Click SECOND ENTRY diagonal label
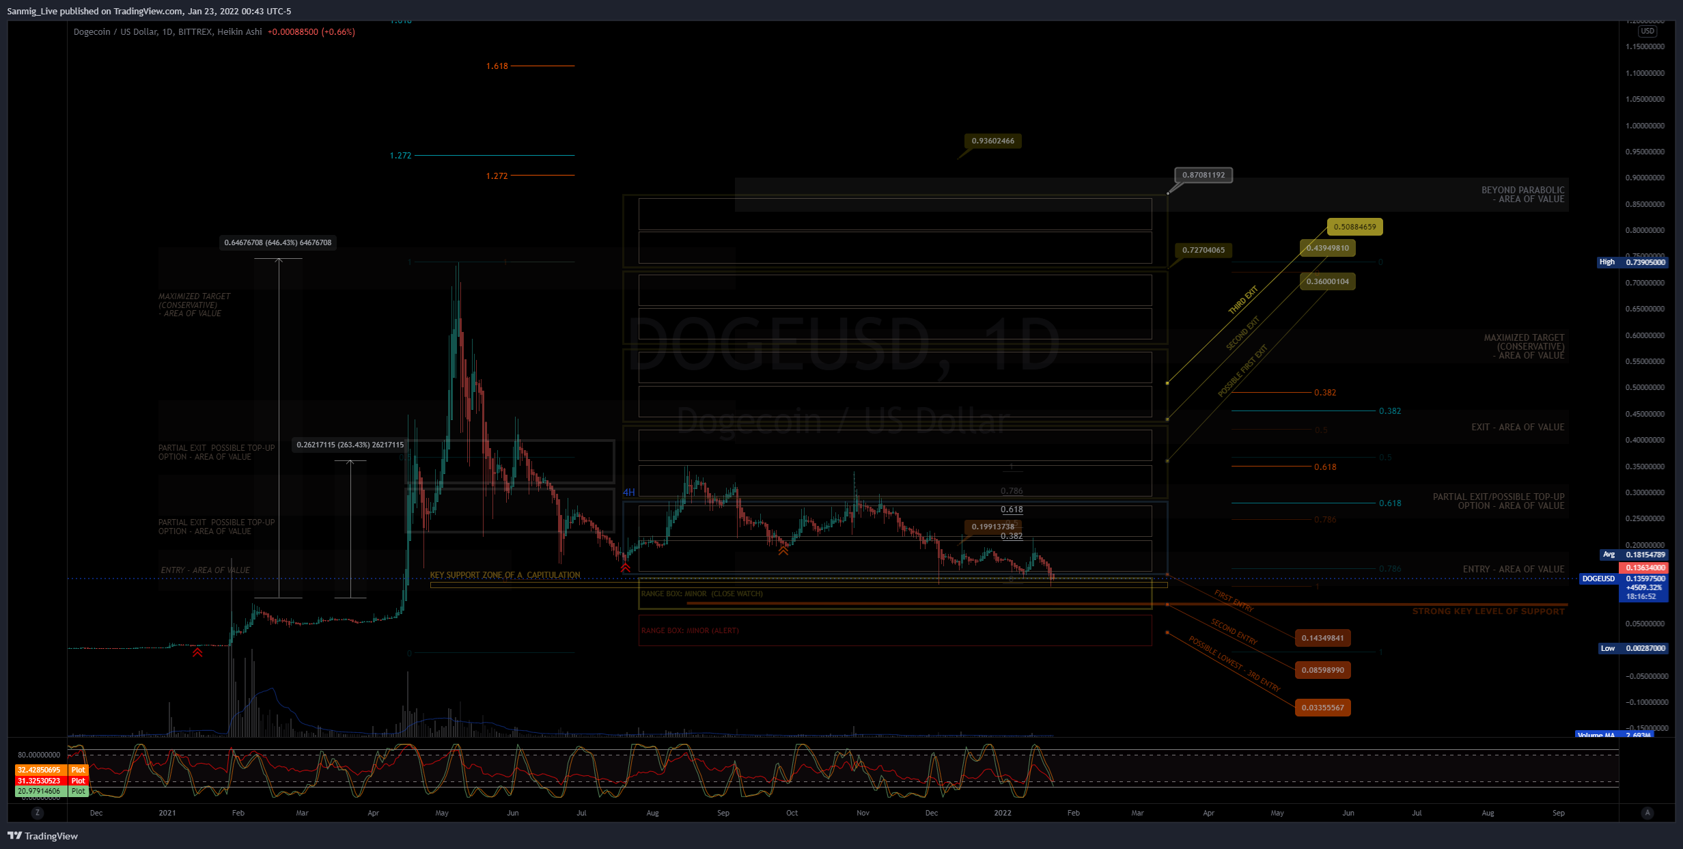 [1234, 631]
